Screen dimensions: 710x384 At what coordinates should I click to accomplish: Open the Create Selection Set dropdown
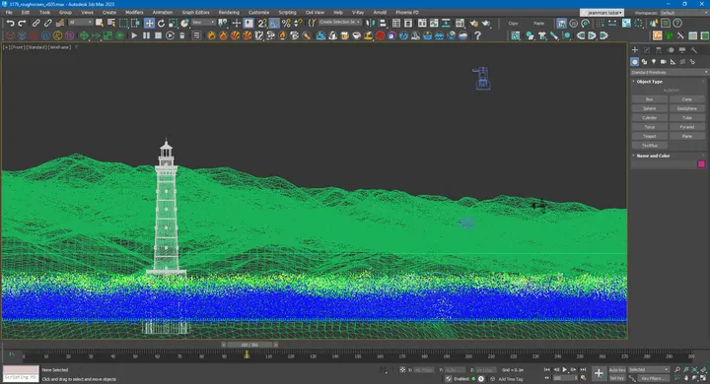tap(340, 22)
